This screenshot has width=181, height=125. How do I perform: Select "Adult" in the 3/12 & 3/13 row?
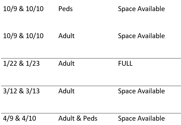click(66, 91)
